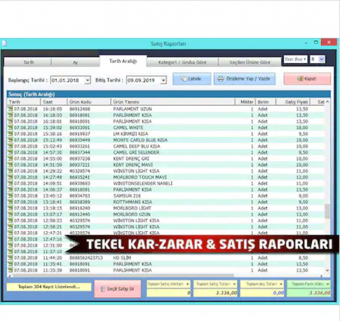Click the Ürün Kodu column header

pyautogui.click(x=89, y=102)
